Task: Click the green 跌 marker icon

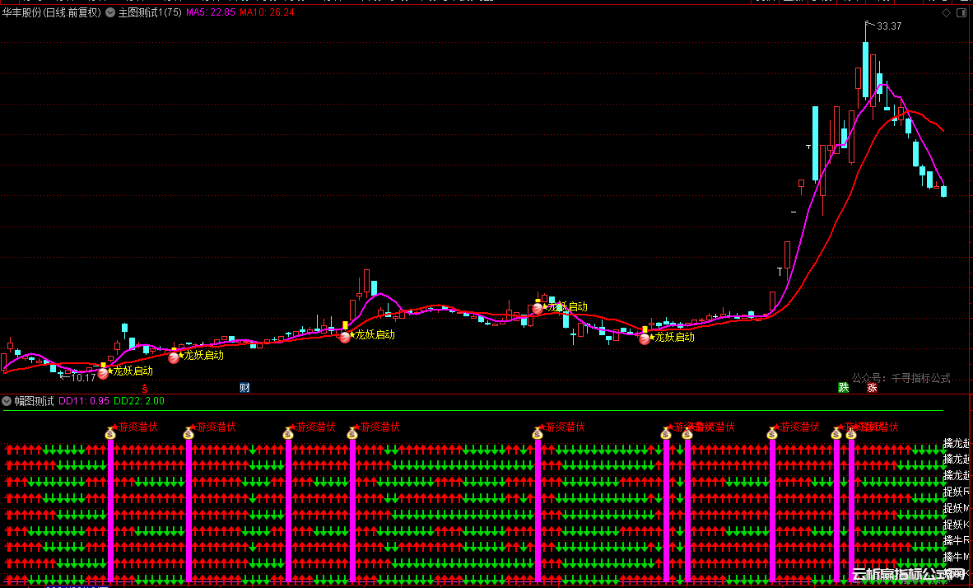Action: coord(843,388)
